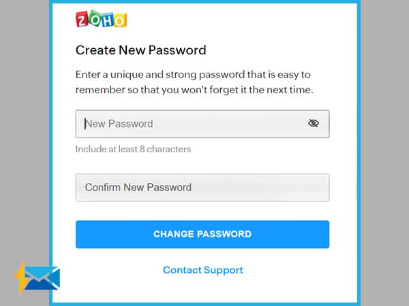The image size is (409, 306).
Task: Click the 'Enter a unique and strong password' line
Action: 193,75
